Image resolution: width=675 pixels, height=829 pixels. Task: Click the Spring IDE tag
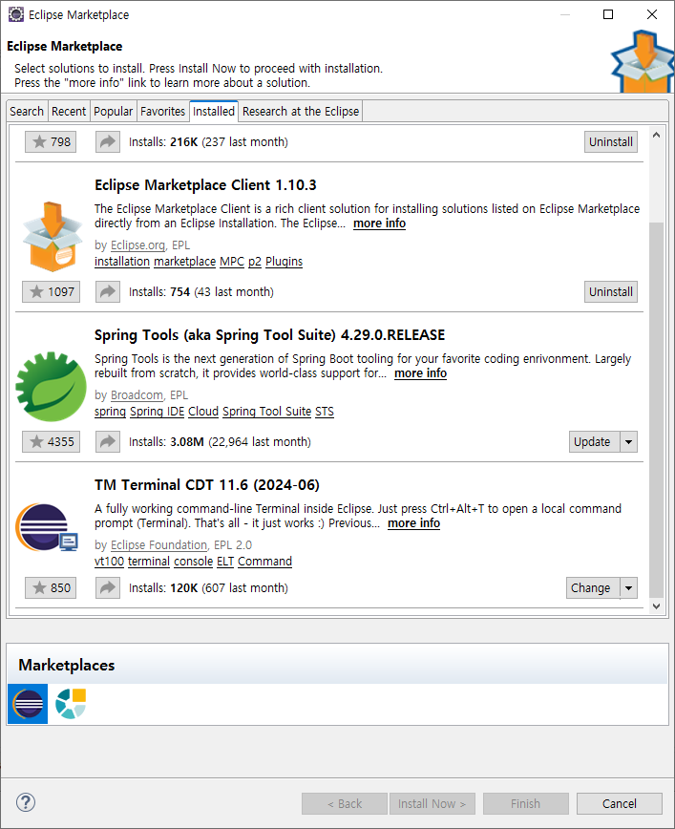pos(157,412)
